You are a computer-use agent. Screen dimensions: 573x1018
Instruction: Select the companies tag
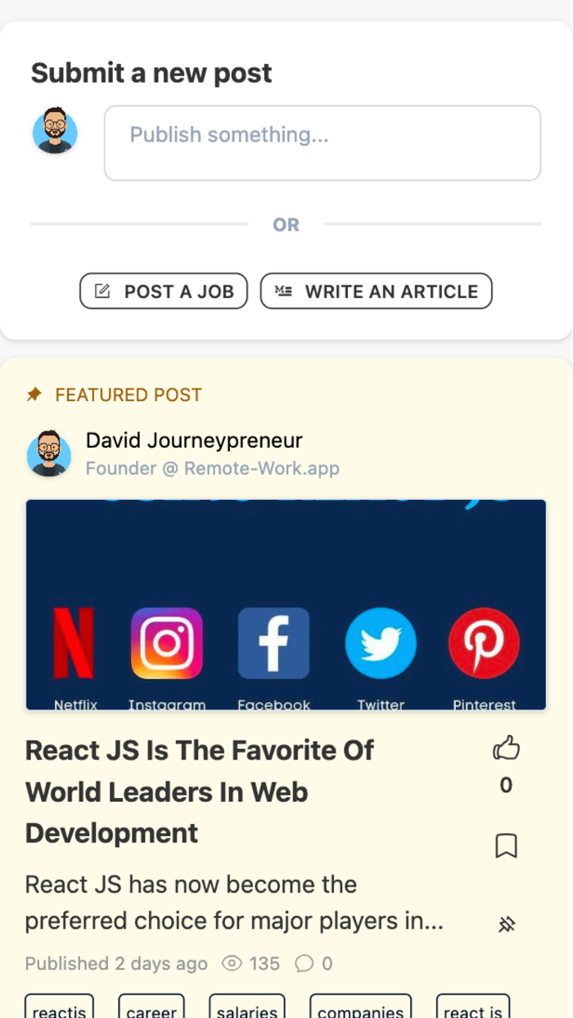pos(360,1010)
